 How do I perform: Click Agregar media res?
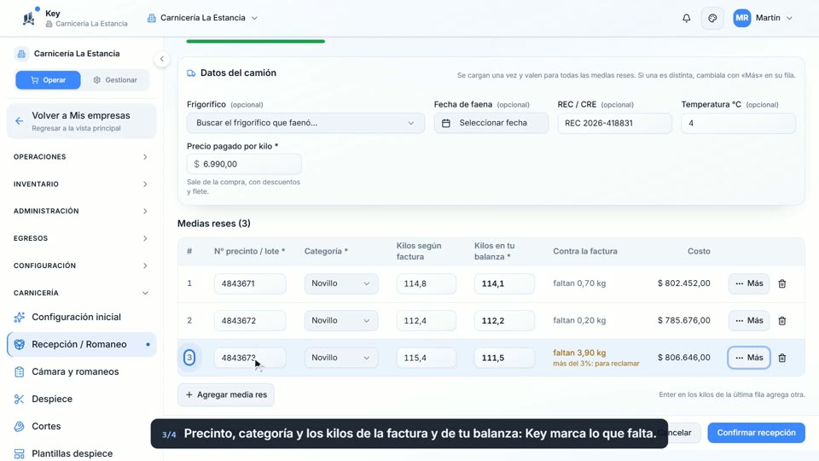[225, 394]
